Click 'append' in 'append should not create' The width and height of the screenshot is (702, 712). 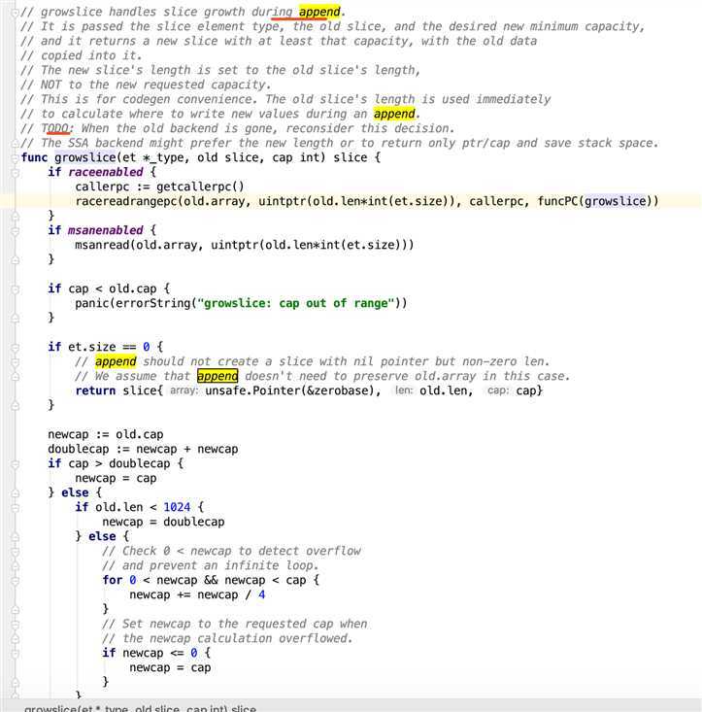click(x=116, y=361)
